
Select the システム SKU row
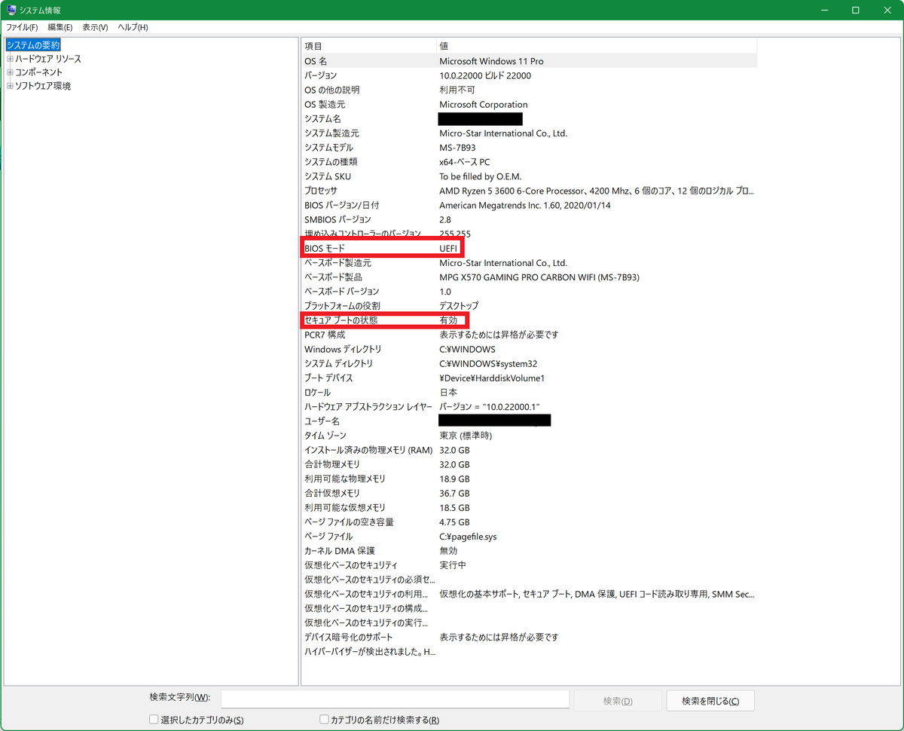[x=529, y=176]
